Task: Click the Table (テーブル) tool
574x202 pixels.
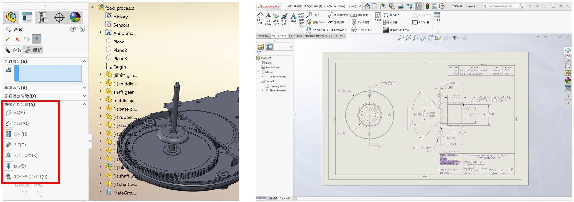Action: tap(437, 17)
